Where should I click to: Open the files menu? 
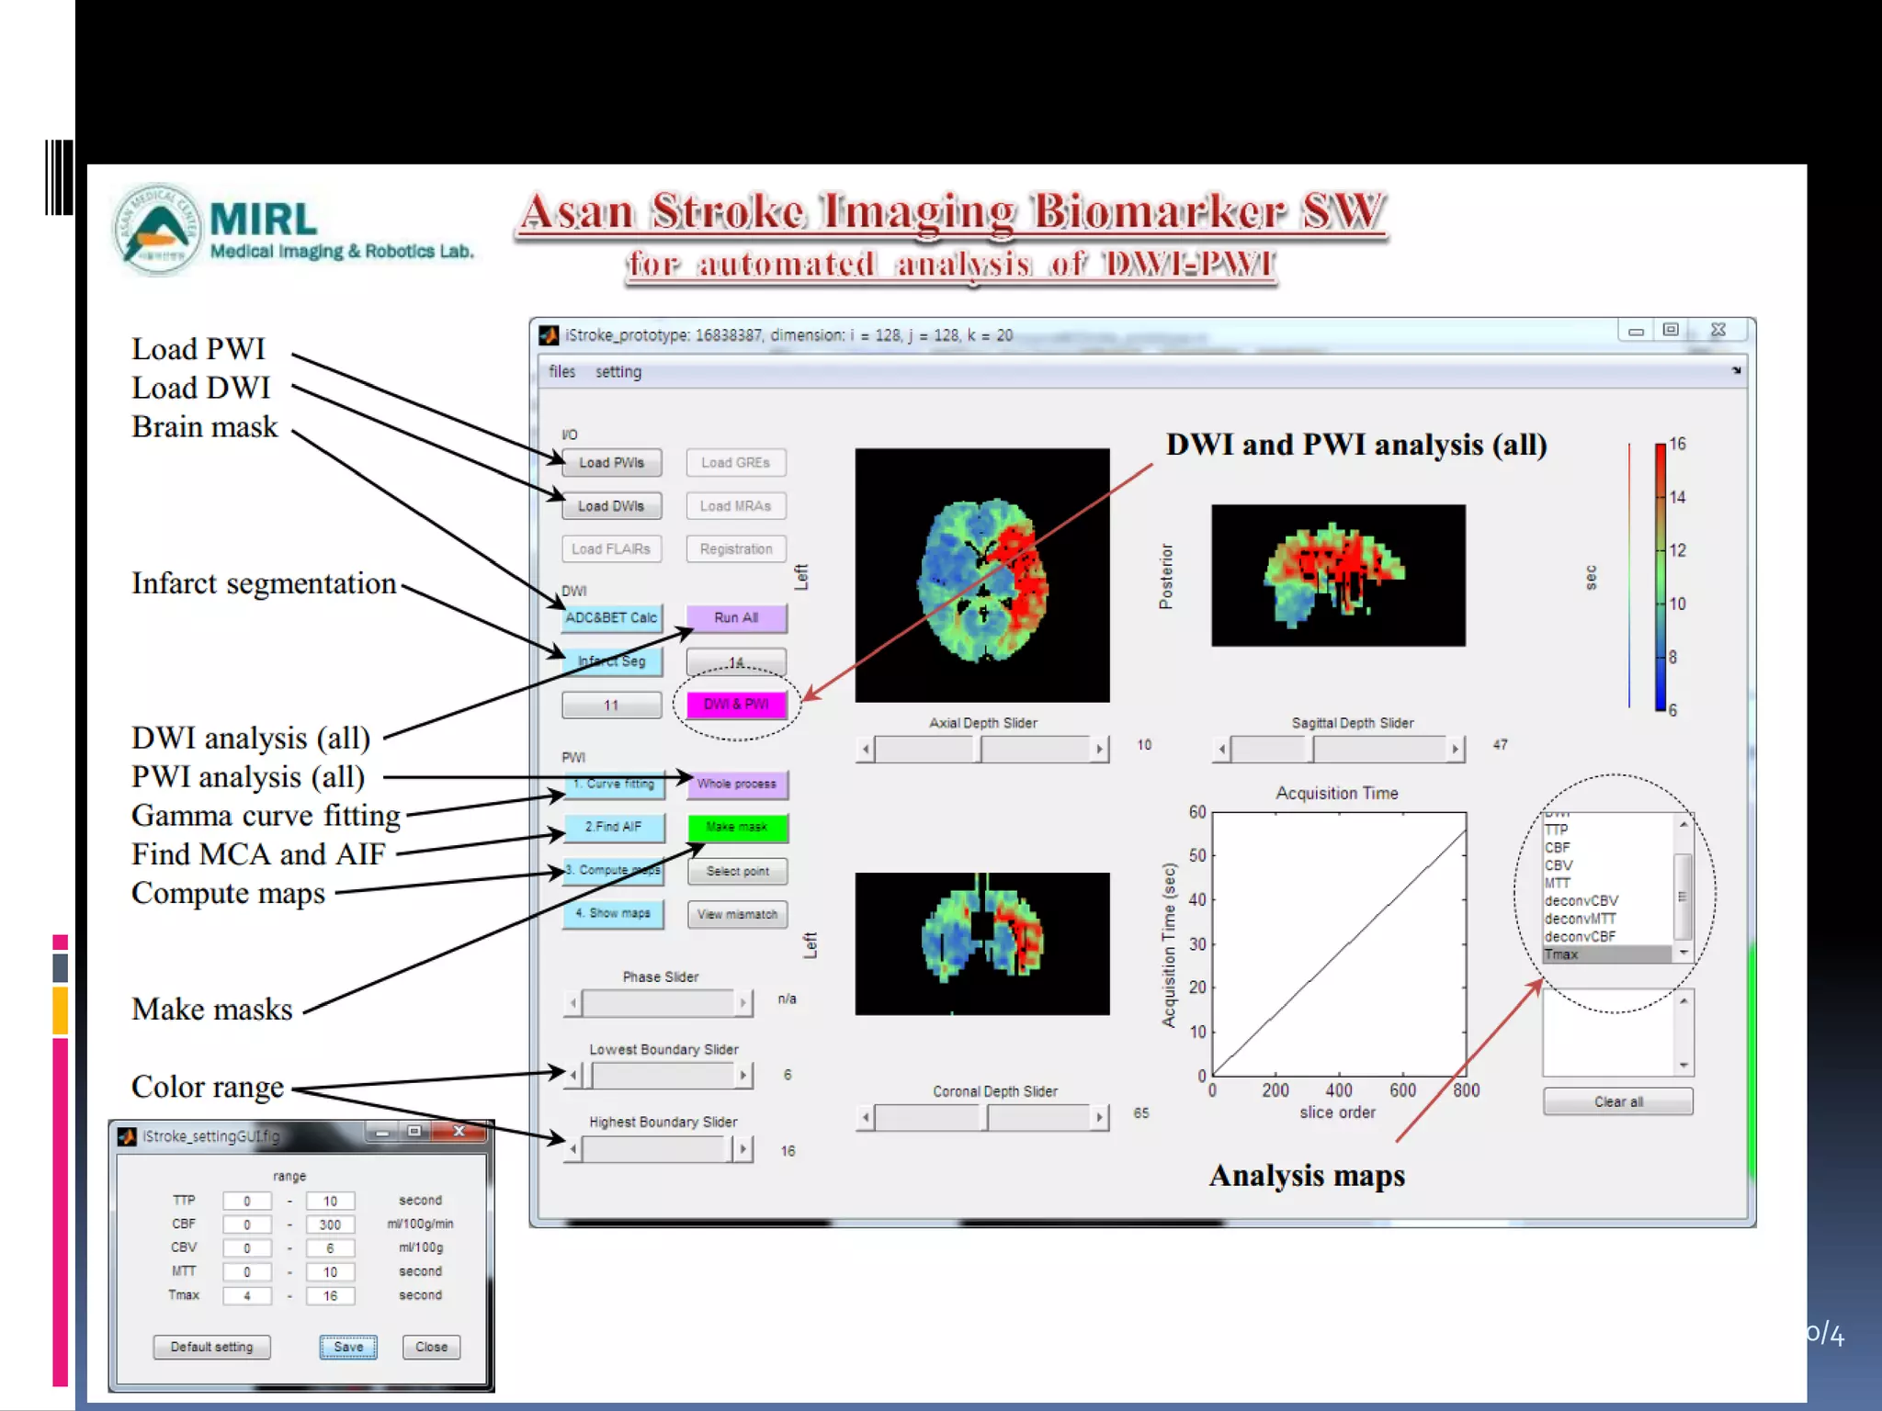point(561,371)
